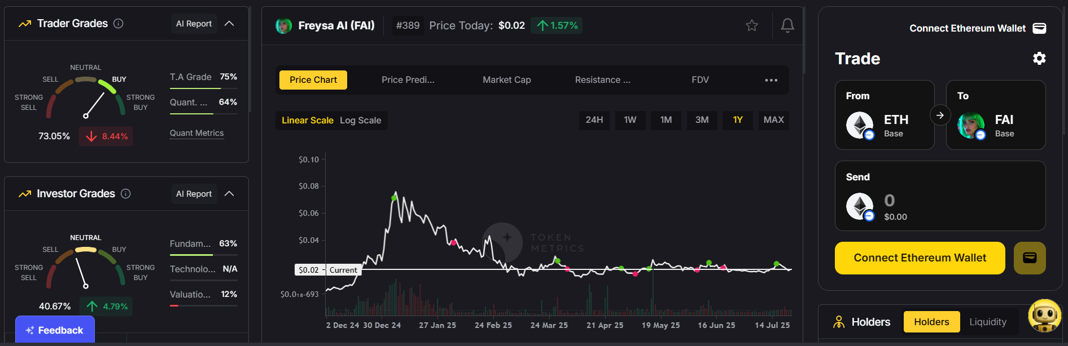Select the Holders tab
This screenshot has height=346, width=1068.
931,322
